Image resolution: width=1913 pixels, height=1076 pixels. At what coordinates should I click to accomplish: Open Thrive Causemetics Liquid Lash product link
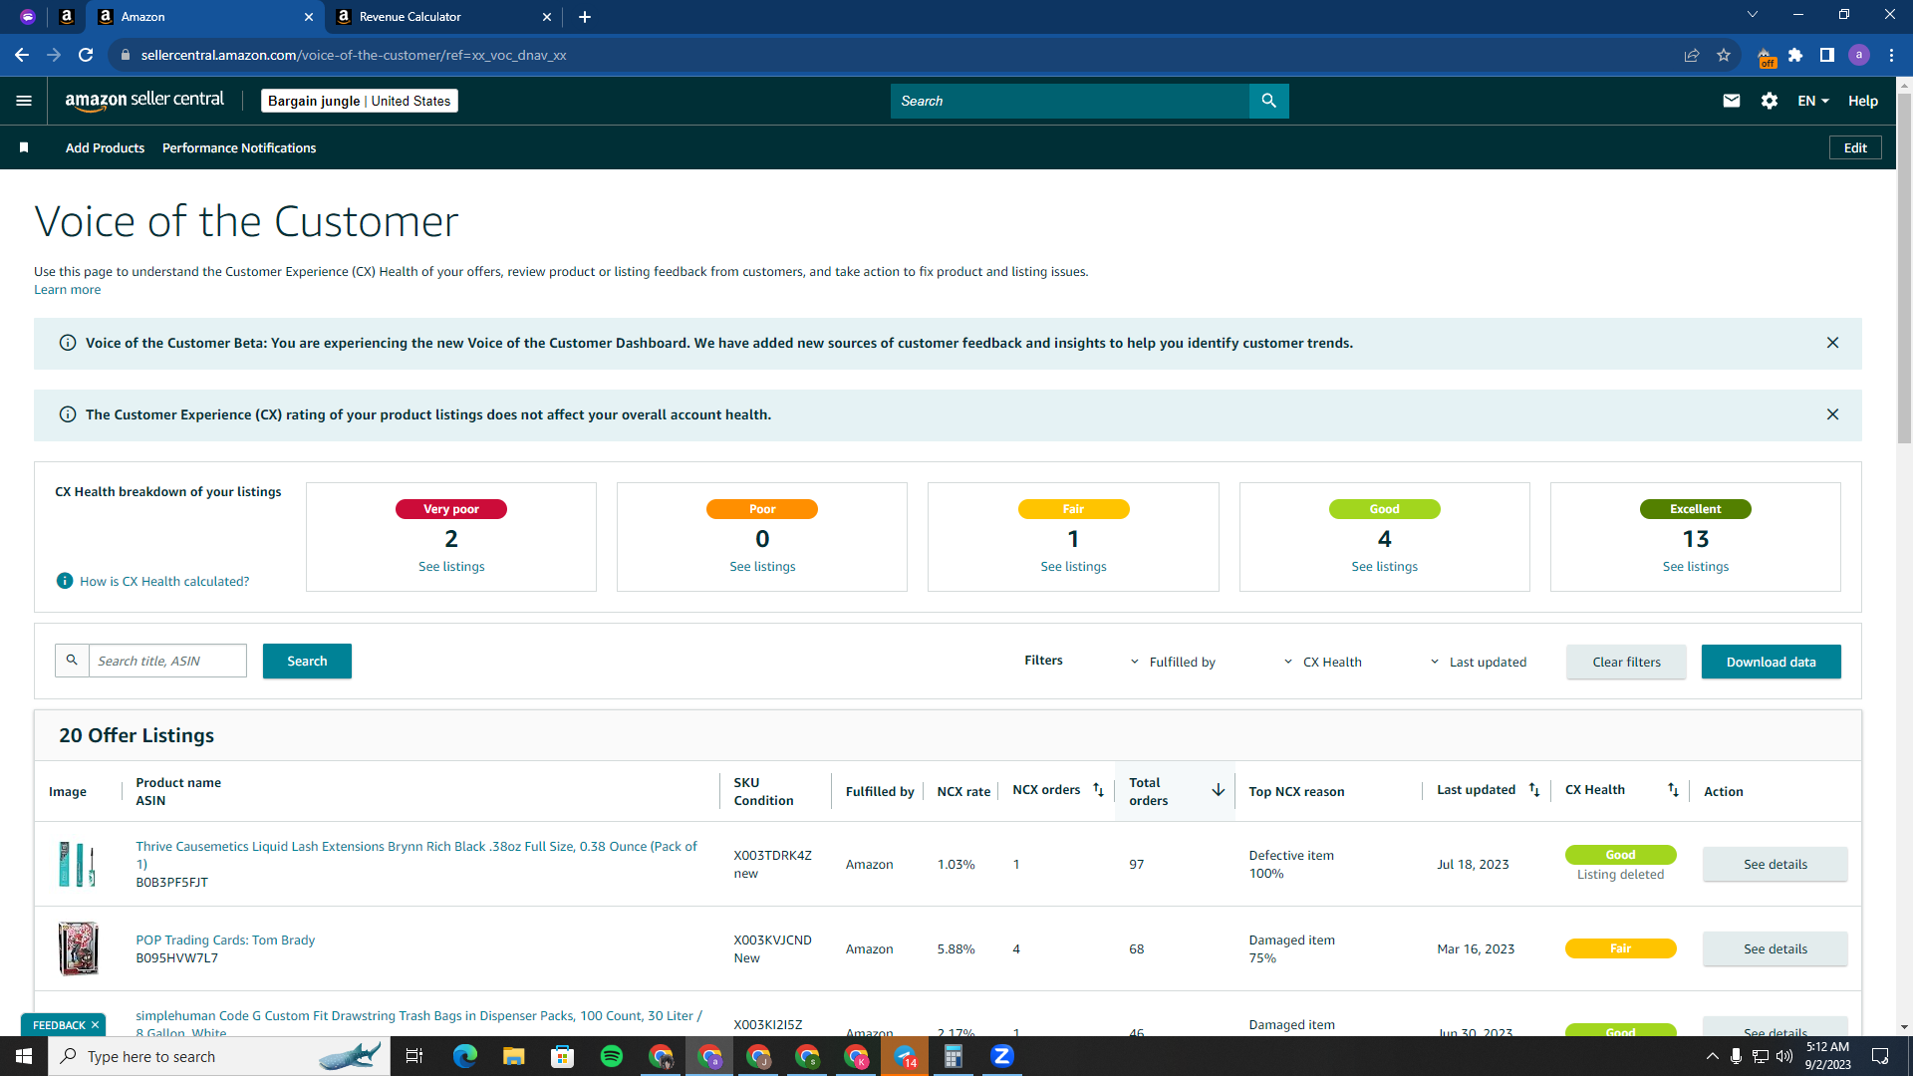(x=416, y=855)
